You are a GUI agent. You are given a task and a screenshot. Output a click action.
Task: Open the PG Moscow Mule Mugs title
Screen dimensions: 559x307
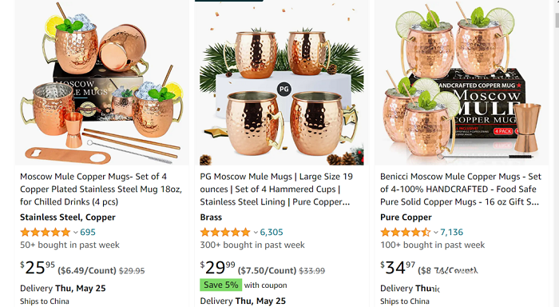(x=276, y=189)
